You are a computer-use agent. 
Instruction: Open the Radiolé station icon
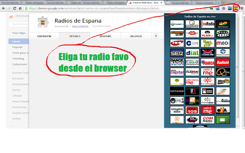tap(223, 62)
